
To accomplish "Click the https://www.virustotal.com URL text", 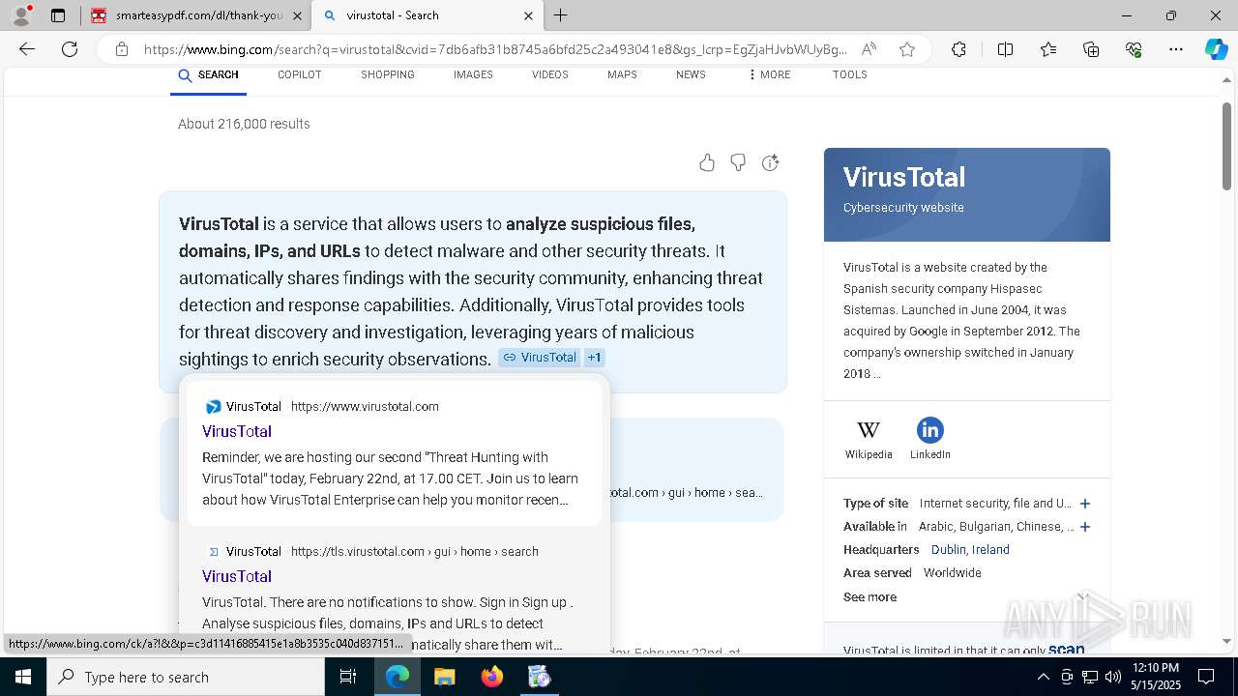I will point(365,407).
